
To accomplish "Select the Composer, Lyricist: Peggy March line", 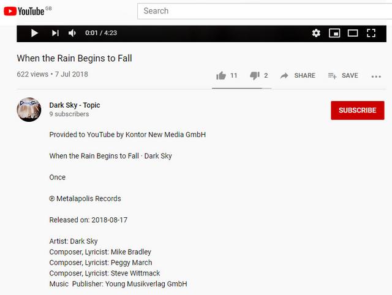I will pyautogui.click(x=100, y=263).
